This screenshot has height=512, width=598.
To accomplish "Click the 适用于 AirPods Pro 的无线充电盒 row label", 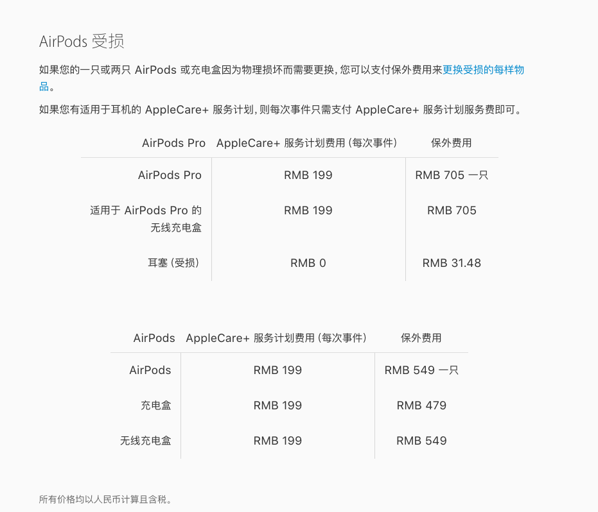I will tap(146, 219).
